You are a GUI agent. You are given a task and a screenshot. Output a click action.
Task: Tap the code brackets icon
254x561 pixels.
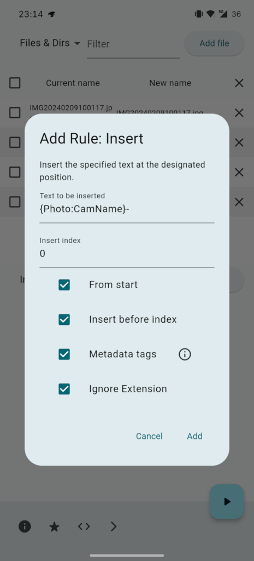coord(84,526)
